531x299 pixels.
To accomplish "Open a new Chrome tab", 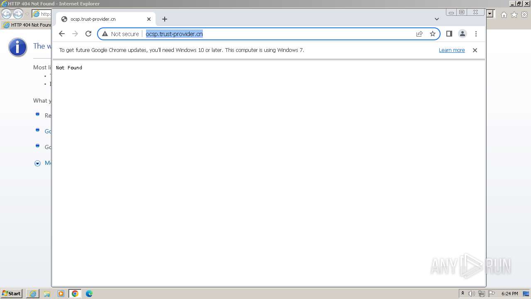I will pyautogui.click(x=165, y=19).
